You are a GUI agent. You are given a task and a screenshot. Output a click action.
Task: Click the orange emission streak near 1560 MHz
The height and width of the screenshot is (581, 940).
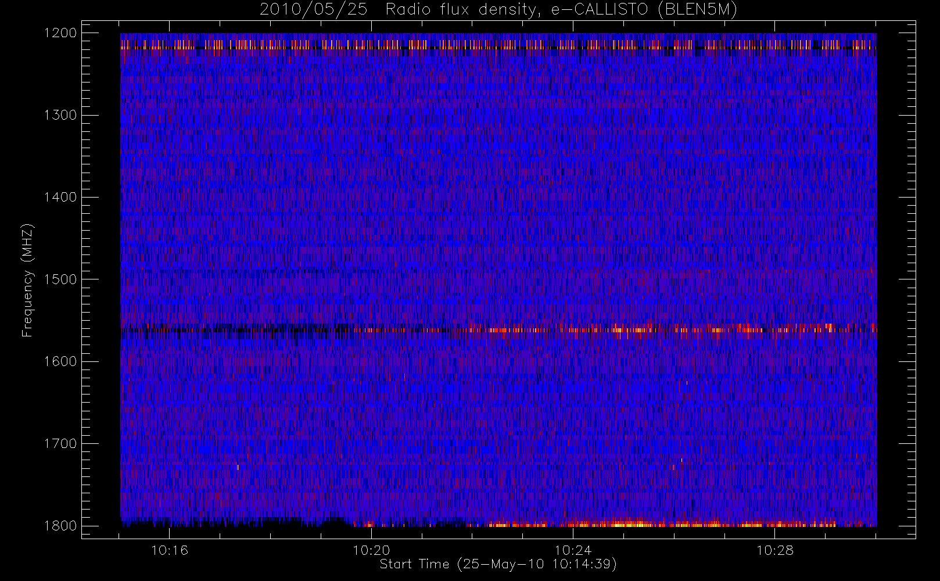(616, 329)
